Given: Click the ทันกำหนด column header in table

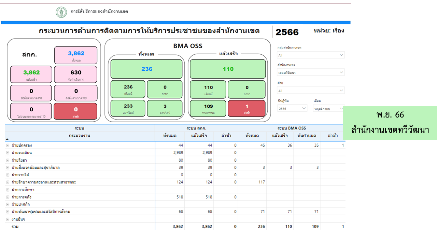Looking at the screenshot, I should click(x=306, y=136).
